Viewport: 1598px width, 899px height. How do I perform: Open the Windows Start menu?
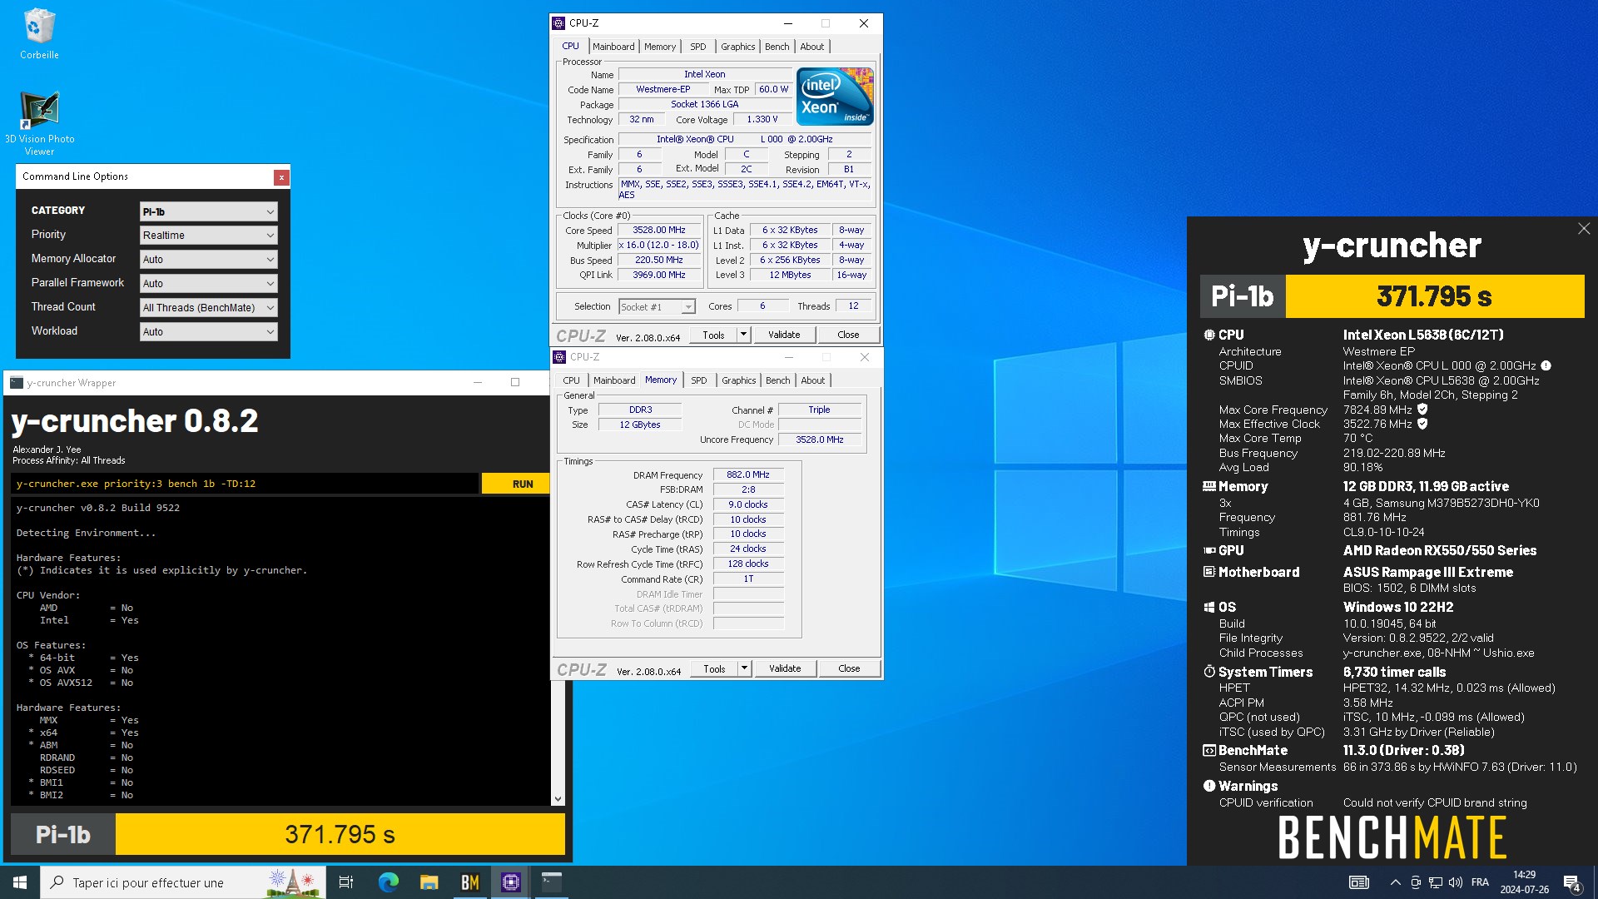20,882
